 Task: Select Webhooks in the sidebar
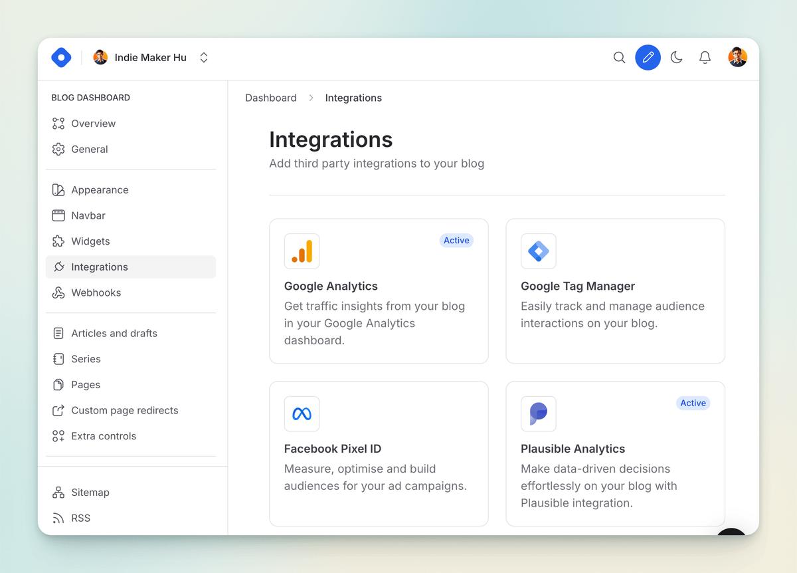point(96,292)
